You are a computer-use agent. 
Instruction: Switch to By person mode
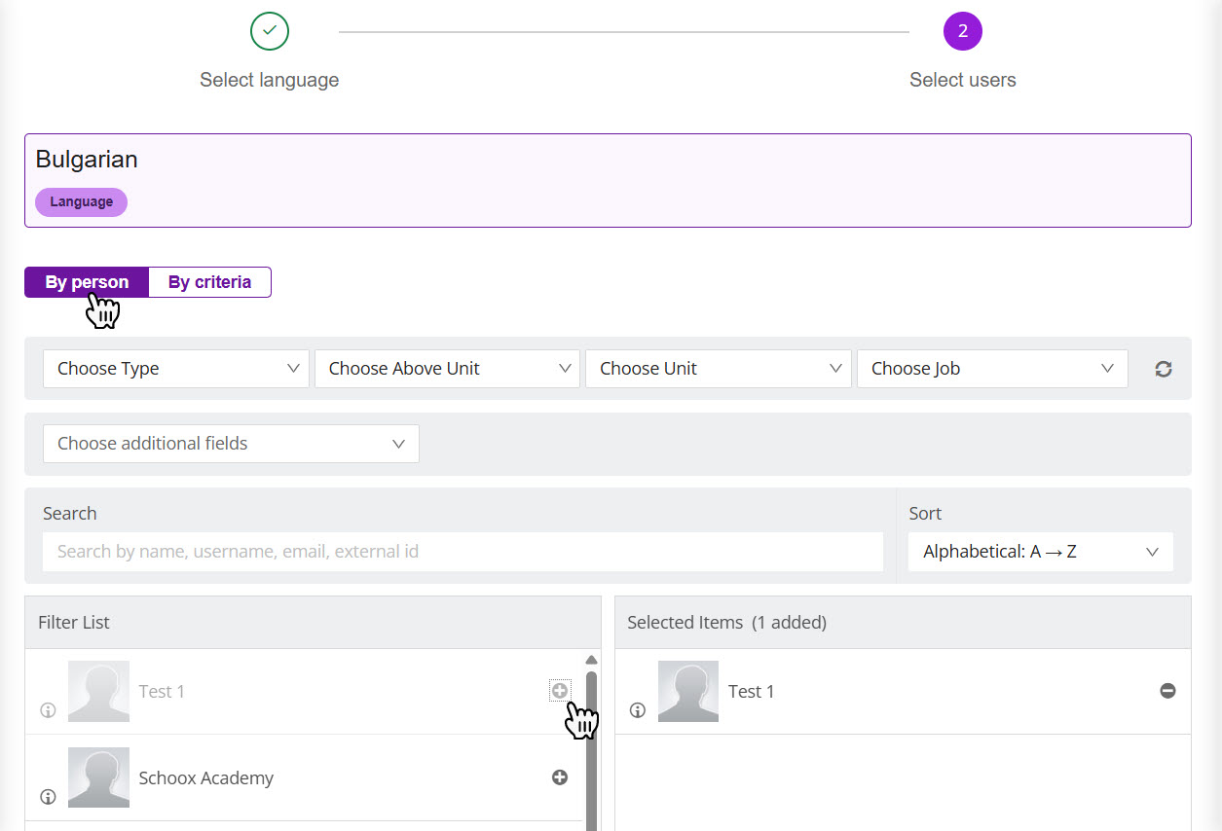pyautogui.click(x=87, y=282)
